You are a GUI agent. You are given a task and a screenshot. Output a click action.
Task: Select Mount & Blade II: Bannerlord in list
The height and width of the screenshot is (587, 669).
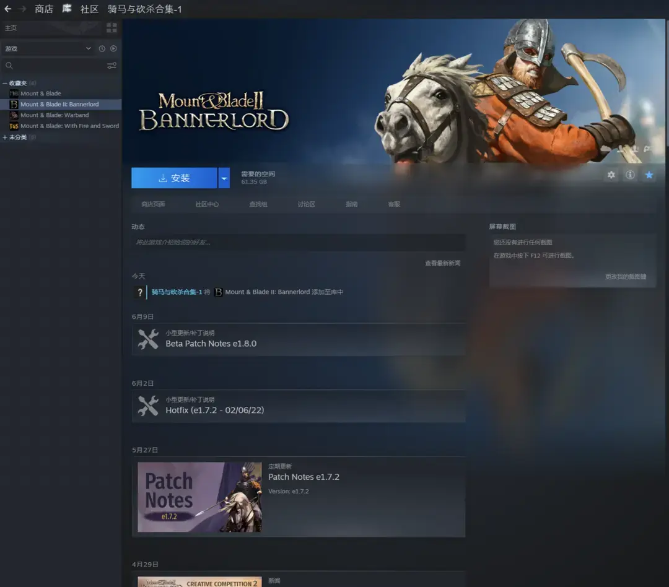[61, 104]
